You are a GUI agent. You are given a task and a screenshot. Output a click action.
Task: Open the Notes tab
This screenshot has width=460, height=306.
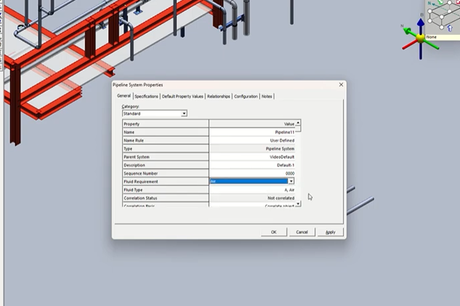(x=267, y=96)
